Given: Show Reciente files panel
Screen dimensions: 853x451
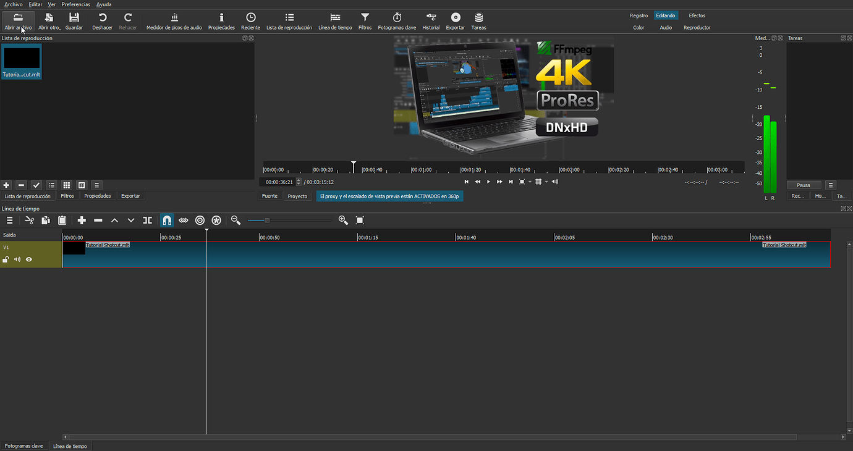Looking at the screenshot, I should [x=250, y=21].
